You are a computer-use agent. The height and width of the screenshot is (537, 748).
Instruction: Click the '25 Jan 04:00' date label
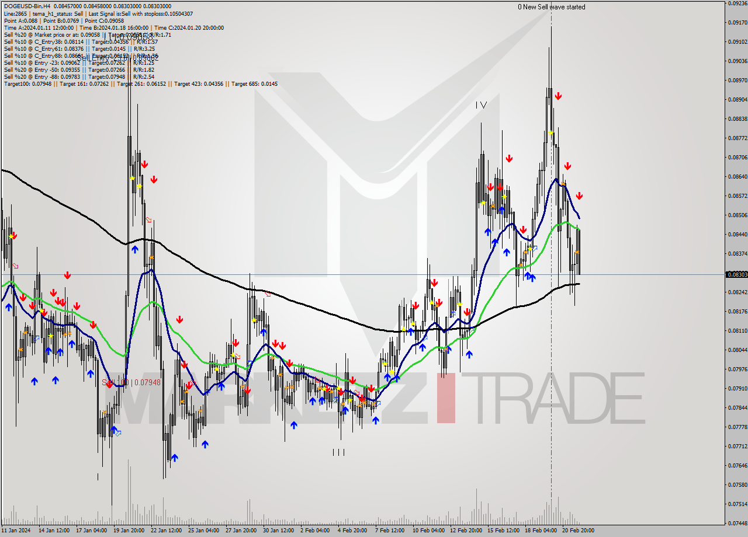pos(203,531)
